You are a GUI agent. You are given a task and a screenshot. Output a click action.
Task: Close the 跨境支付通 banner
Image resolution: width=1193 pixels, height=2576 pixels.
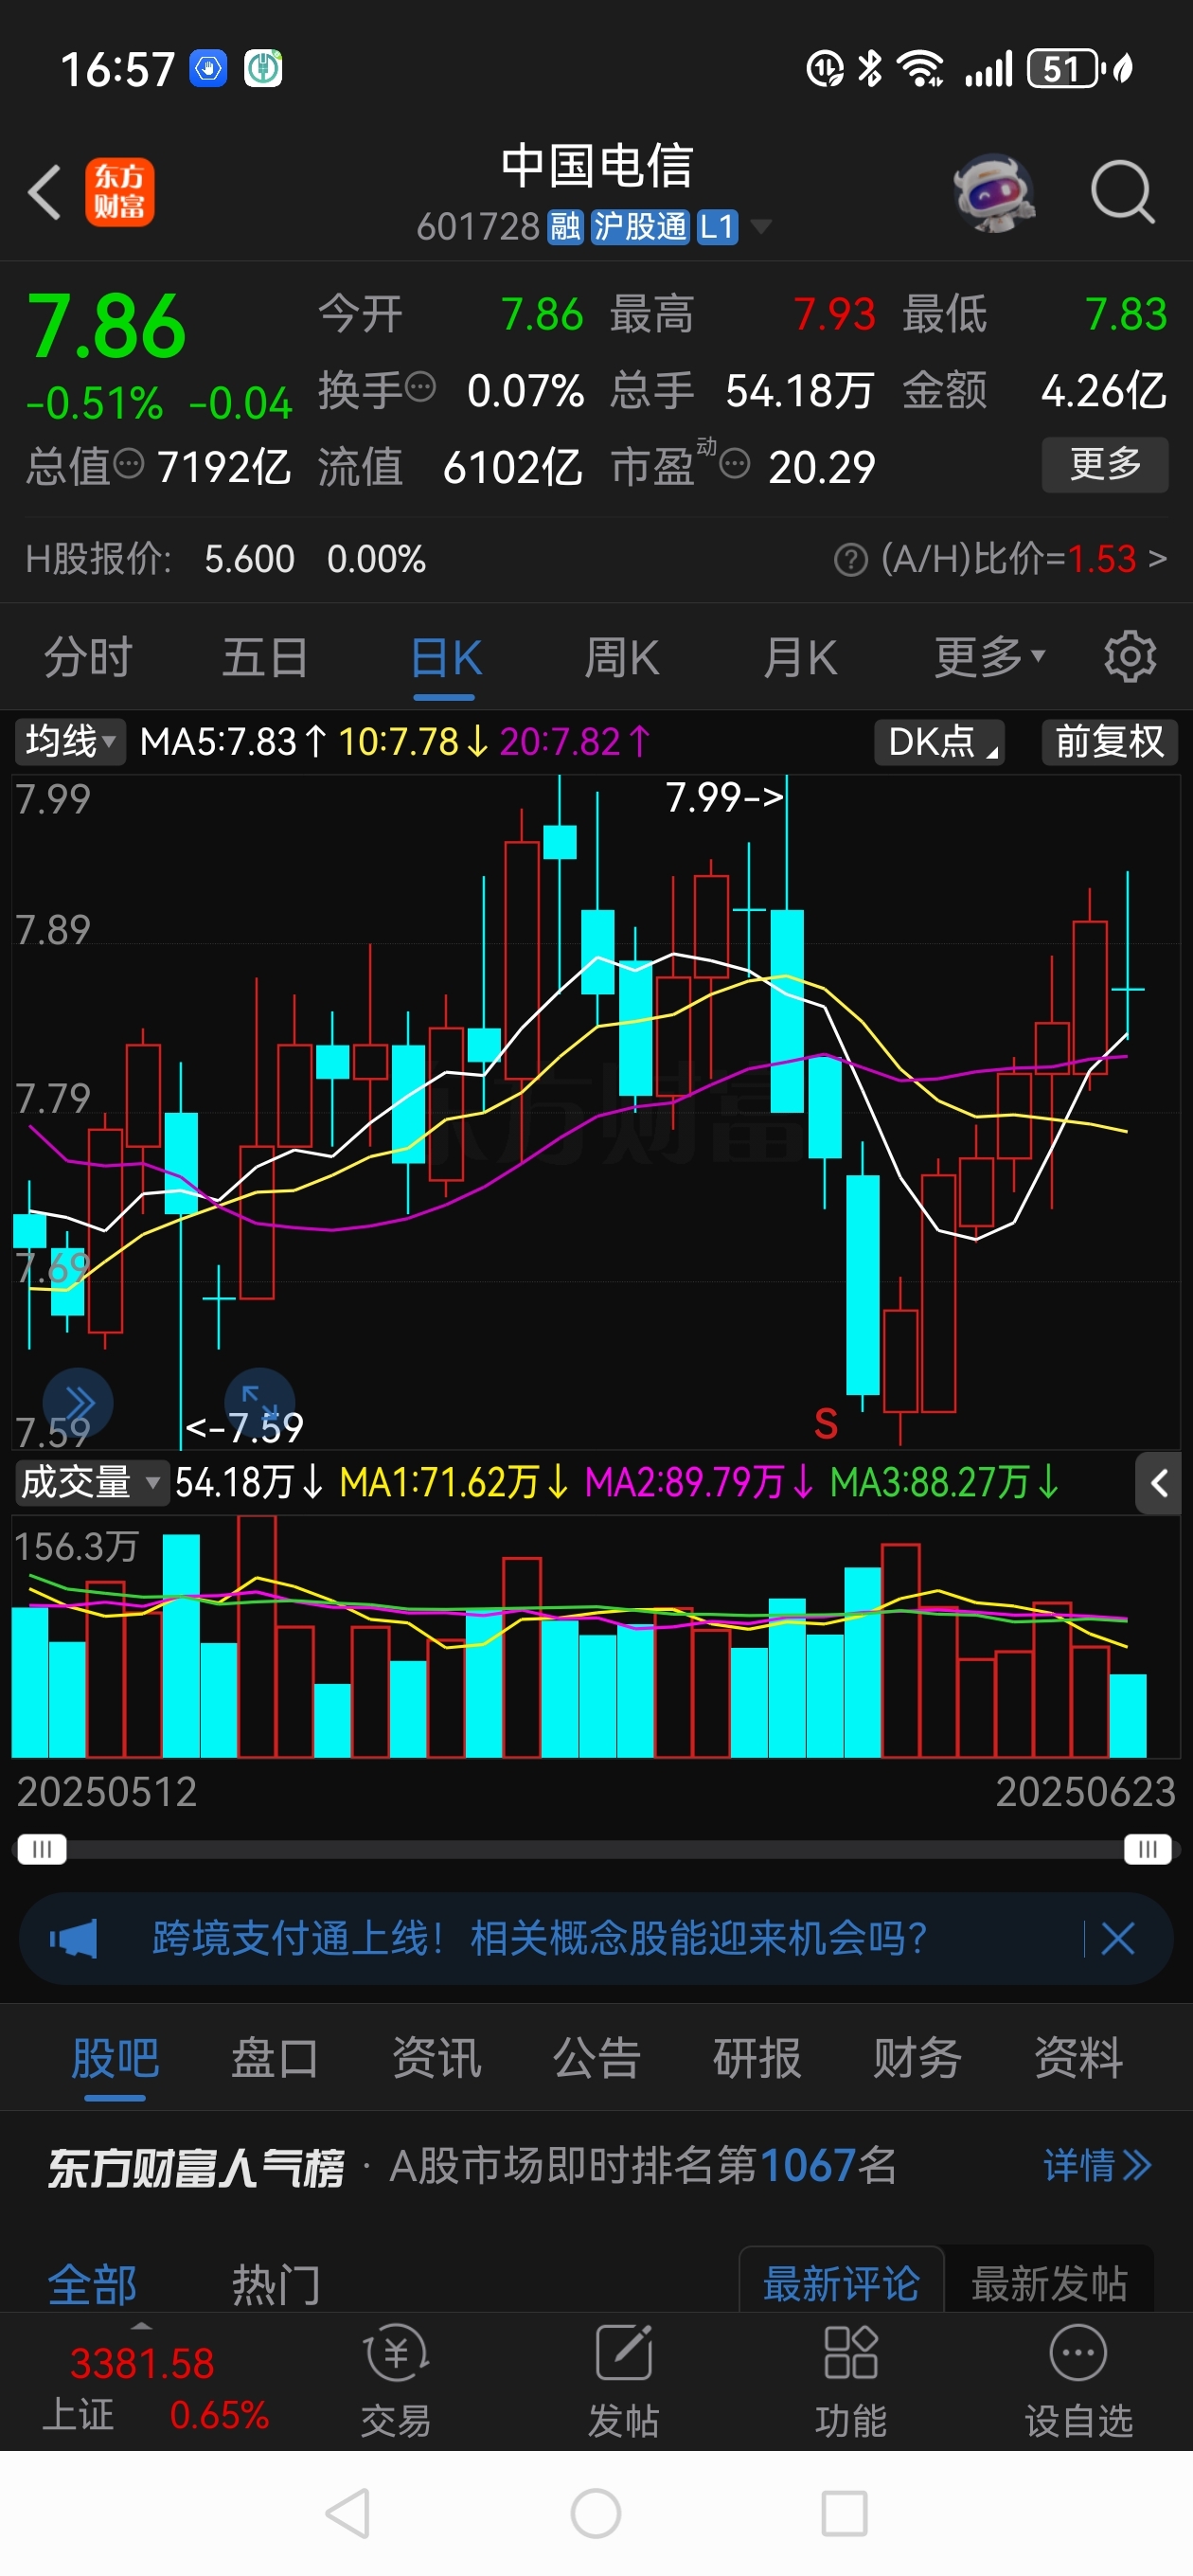(x=1117, y=1939)
